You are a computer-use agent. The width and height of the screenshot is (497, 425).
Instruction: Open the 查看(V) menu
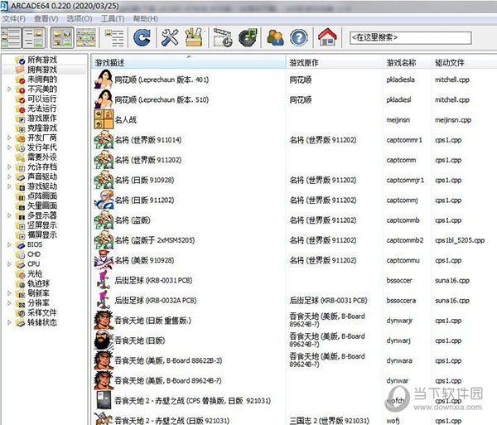(x=46, y=19)
